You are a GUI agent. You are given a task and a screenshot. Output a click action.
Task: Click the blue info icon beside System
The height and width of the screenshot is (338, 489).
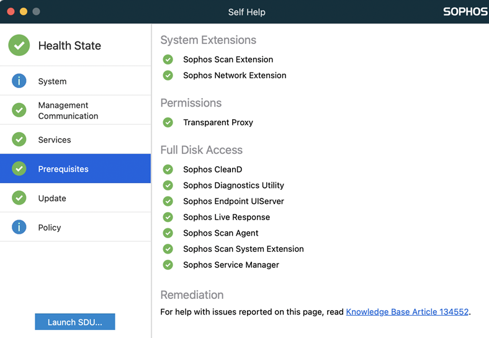[x=19, y=81]
